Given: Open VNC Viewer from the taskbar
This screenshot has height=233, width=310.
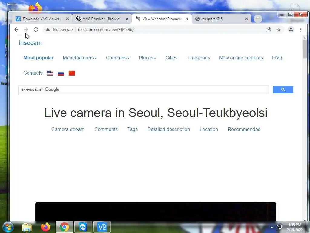Looking at the screenshot, I should click(x=102, y=227).
